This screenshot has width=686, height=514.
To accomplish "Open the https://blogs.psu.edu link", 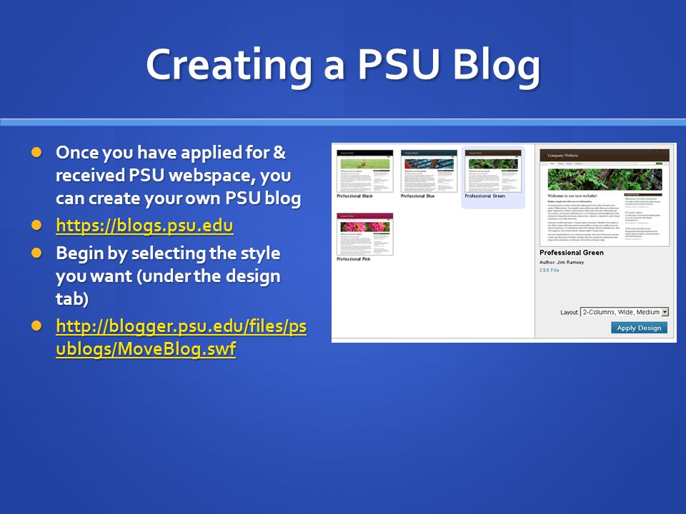I will point(144,226).
